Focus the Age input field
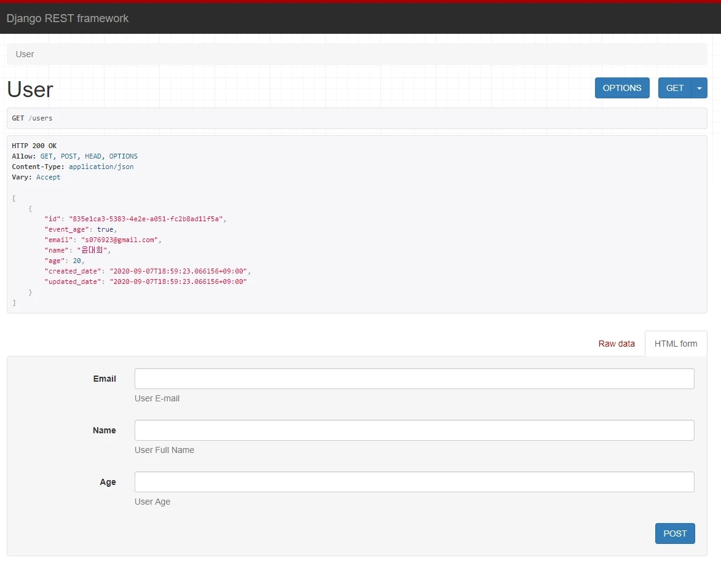The width and height of the screenshot is (721, 571). point(414,482)
